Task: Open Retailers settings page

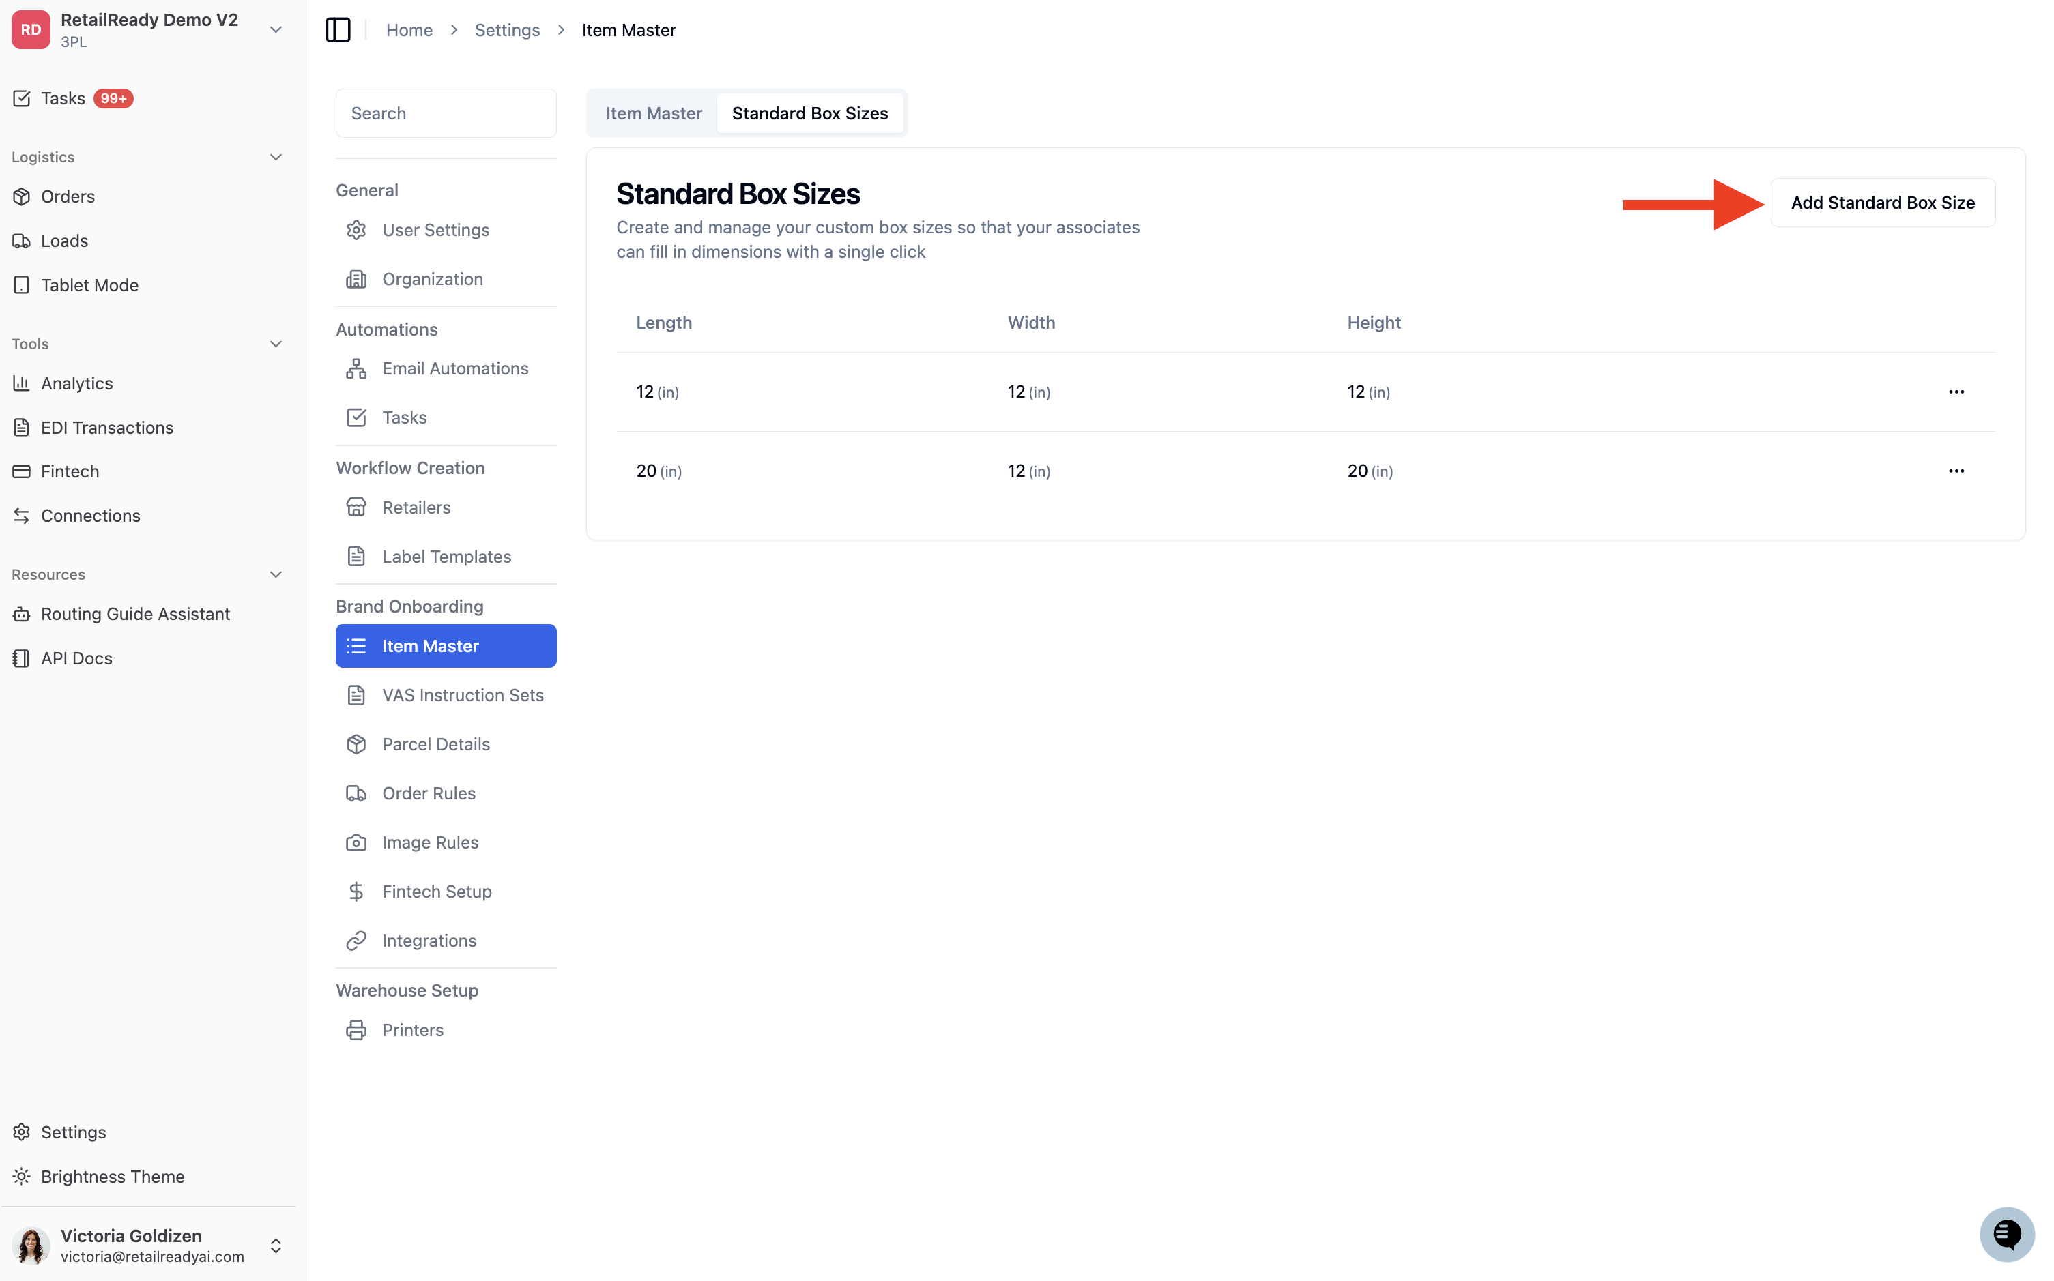Action: [446, 507]
